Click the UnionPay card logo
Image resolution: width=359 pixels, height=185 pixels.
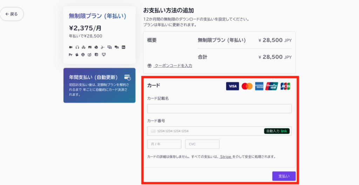[x=272, y=86]
